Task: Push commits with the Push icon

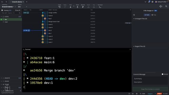Action: pyautogui.click(x=77, y=7)
